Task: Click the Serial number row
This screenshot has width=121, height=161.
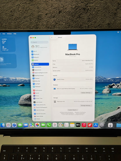Action: point(73,71)
